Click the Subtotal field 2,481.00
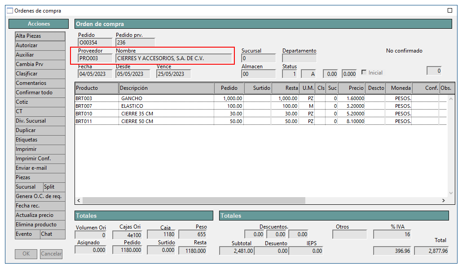This screenshot has width=462, height=269. pos(237,251)
